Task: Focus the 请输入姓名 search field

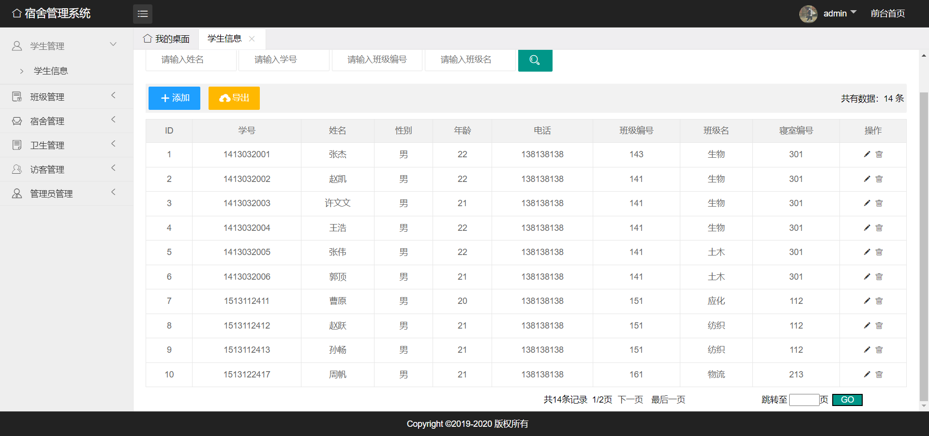Action: coord(191,60)
